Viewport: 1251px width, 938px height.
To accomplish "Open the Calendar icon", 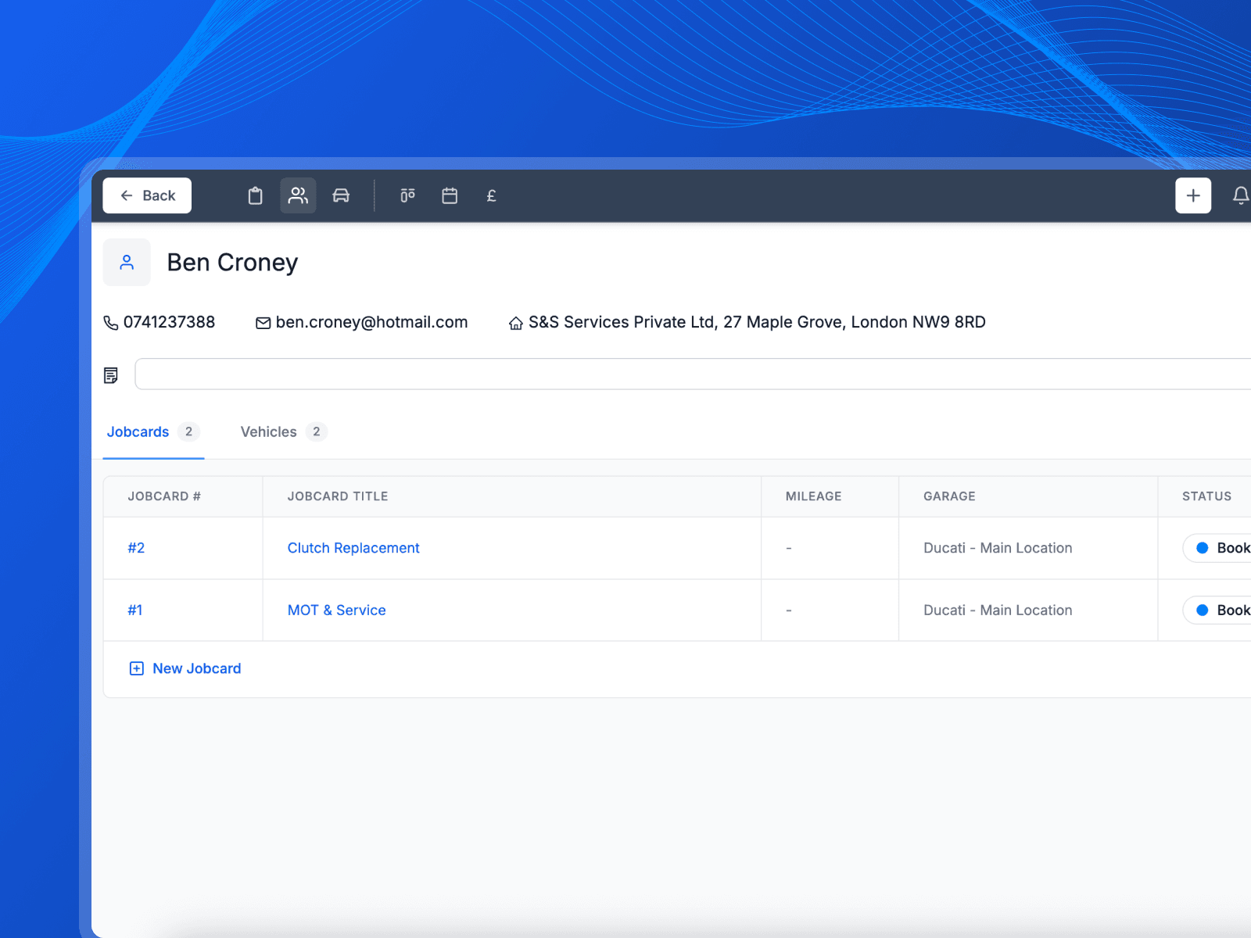I will click(x=450, y=195).
